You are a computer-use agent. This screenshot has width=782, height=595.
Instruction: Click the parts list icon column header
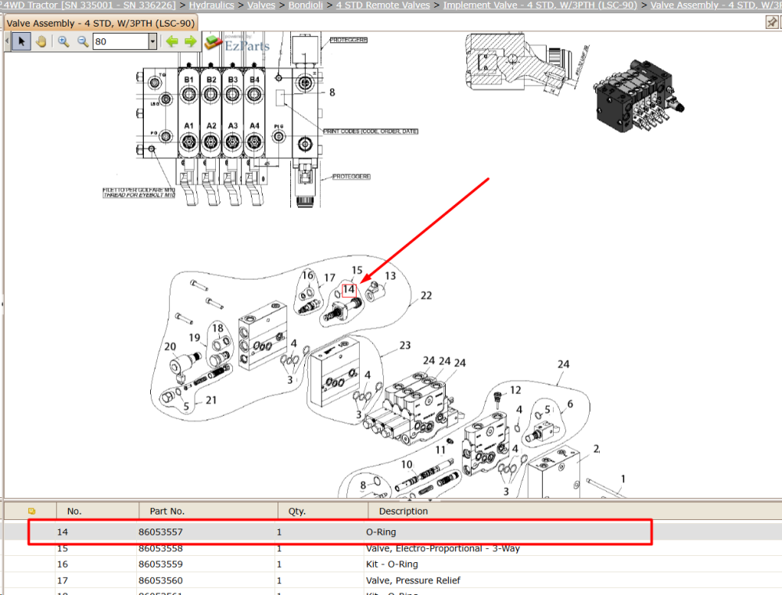31,511
